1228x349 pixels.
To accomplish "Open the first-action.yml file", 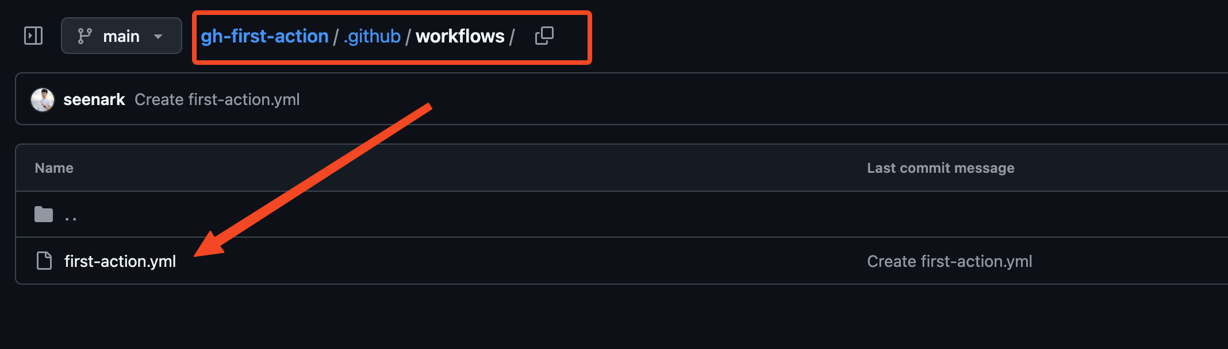I will pyautogui.click(x=120, y=261).
